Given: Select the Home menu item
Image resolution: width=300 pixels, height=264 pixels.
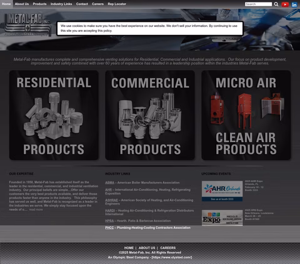Looking at the screenshot, I should click(x=6, y=4).
